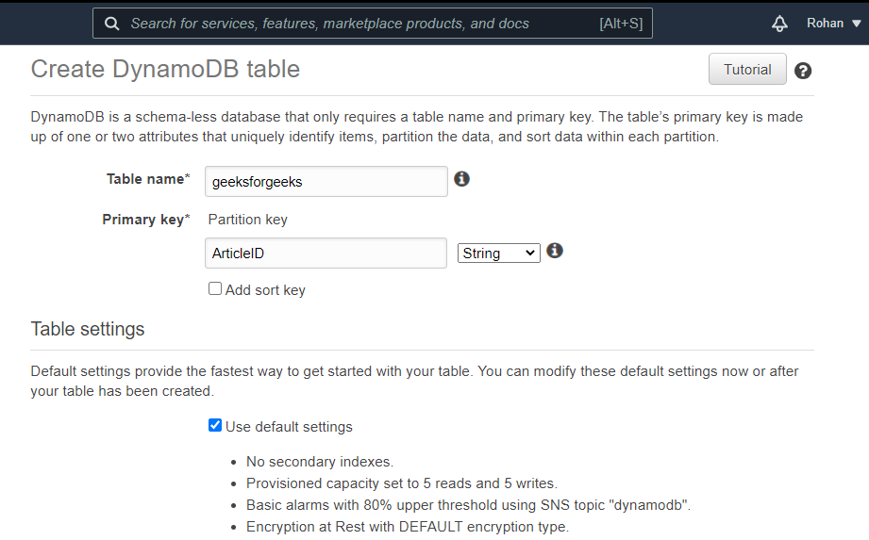Open the Tutorial
The image size is (869, 540).
click(747, 70)
